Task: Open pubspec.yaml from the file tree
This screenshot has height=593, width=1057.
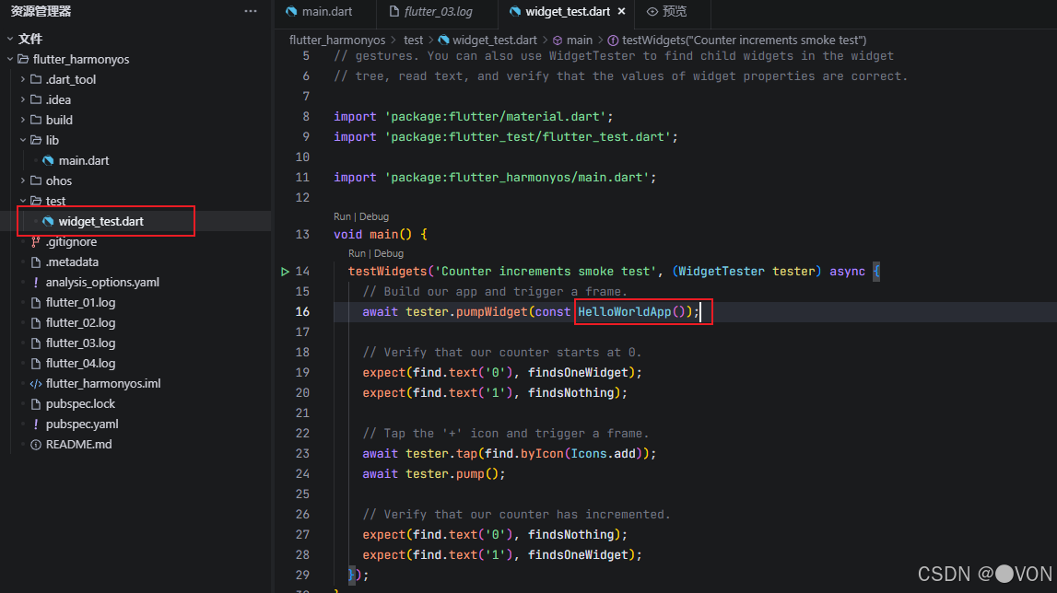Action: (82, 424)
